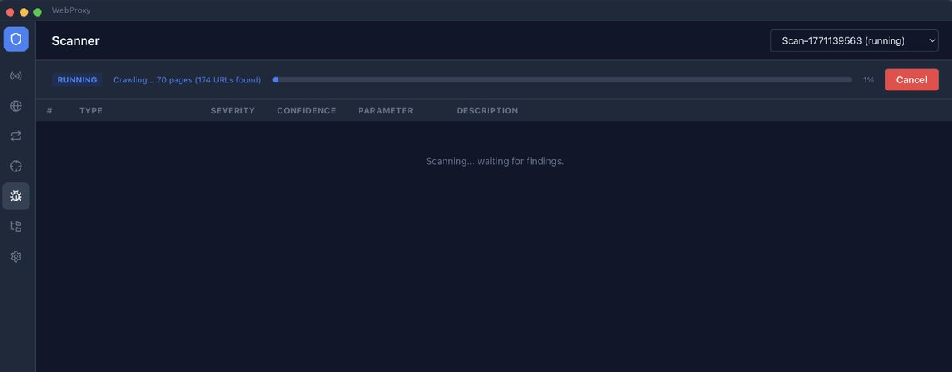Click the WebProxy shield logo icon
The image size is (952, 372).
point(16,39)
